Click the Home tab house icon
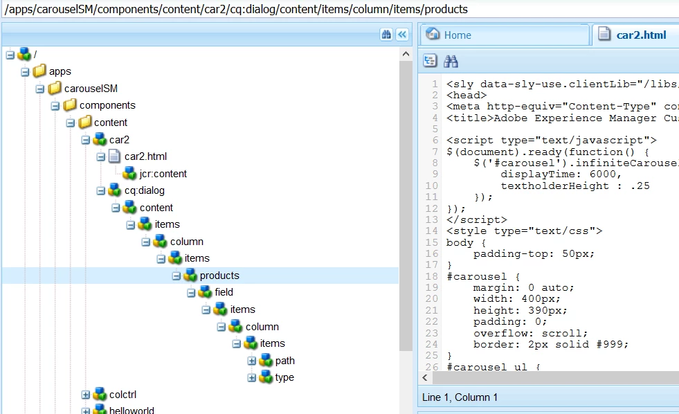The height and width of the screenshot is (414, 679). click(433, 34)
